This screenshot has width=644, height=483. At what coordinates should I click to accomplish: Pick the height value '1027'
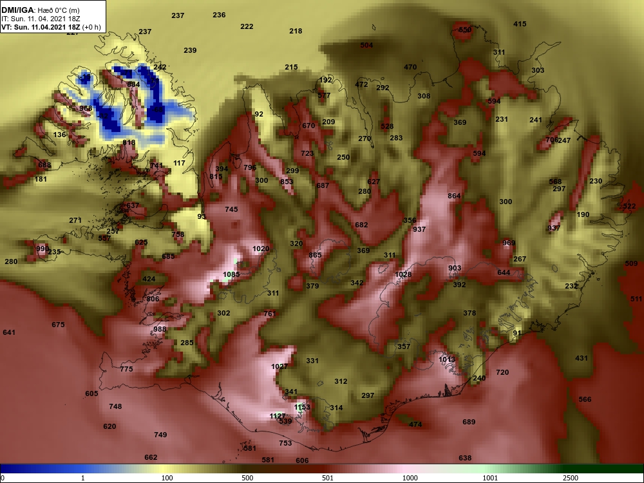[279, 366]
